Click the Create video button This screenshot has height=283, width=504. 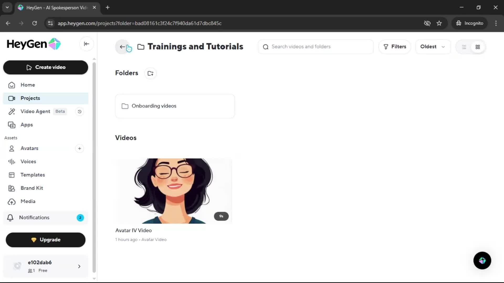[46, 67]
